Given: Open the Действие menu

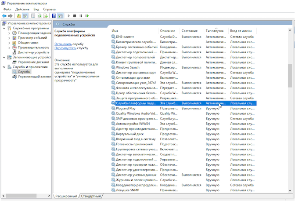Looking at the screenshot, I should click(x=22, y=9).
